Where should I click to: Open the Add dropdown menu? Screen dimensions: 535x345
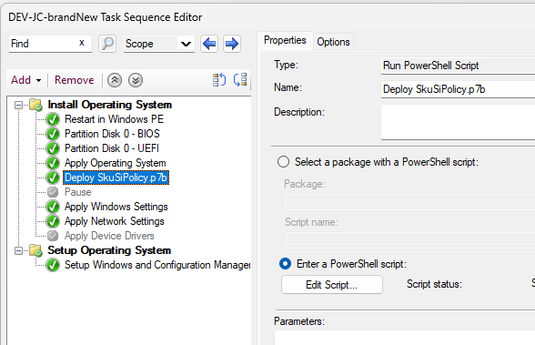25,80
